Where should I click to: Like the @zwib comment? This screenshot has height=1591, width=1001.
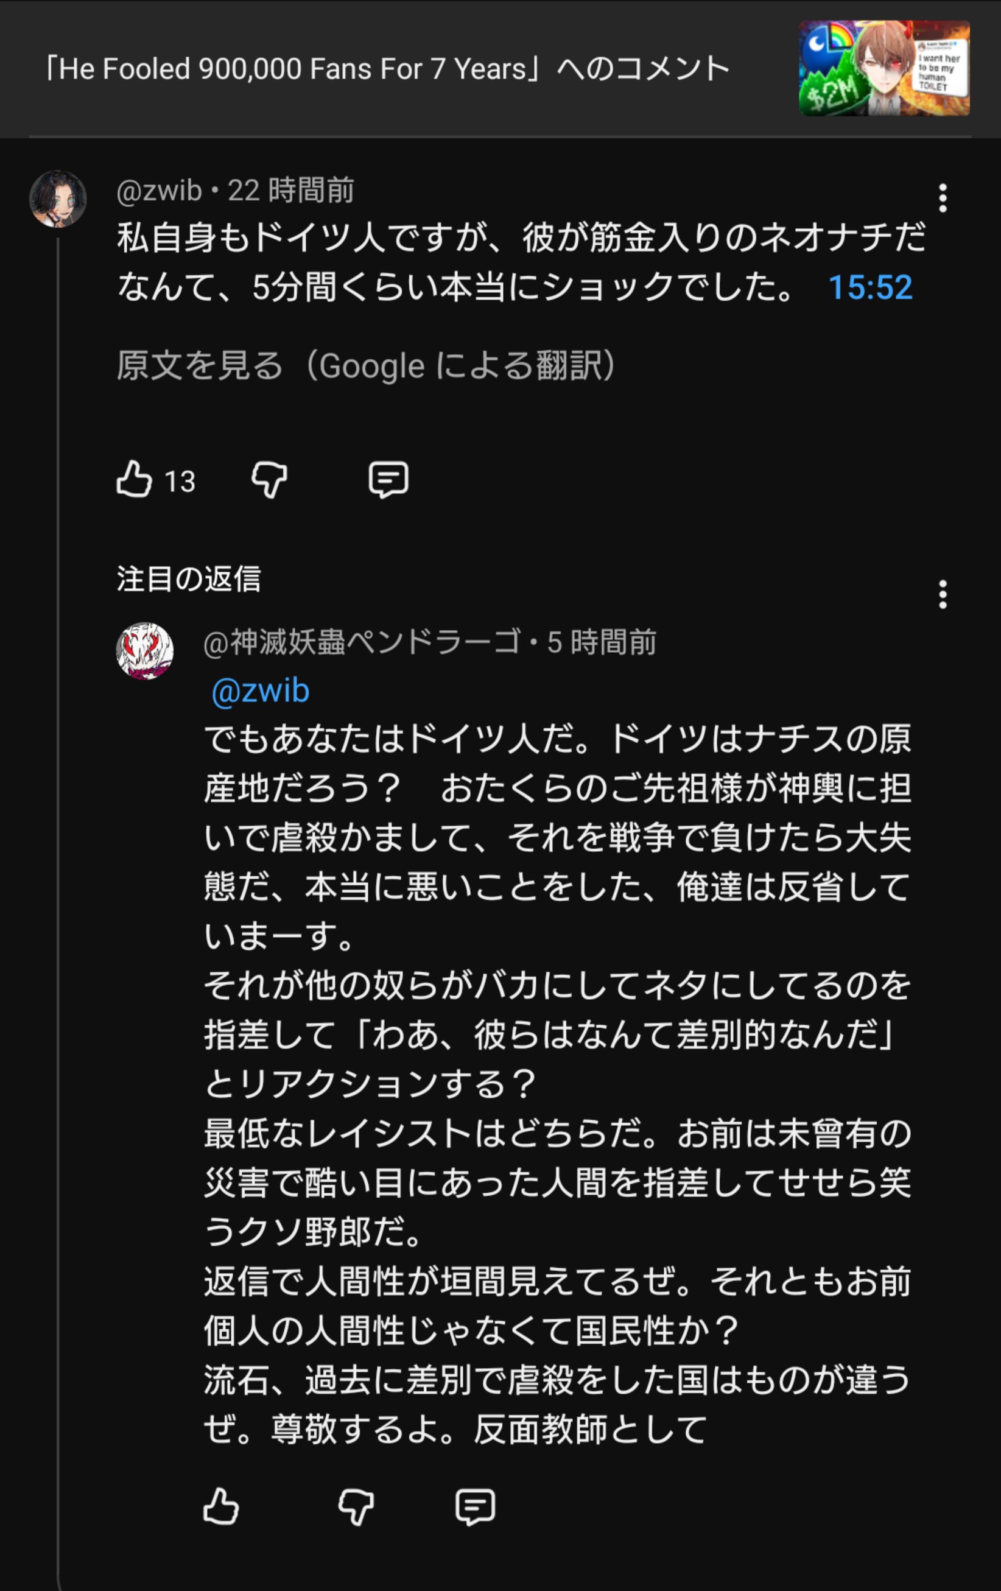coord(134,479)
